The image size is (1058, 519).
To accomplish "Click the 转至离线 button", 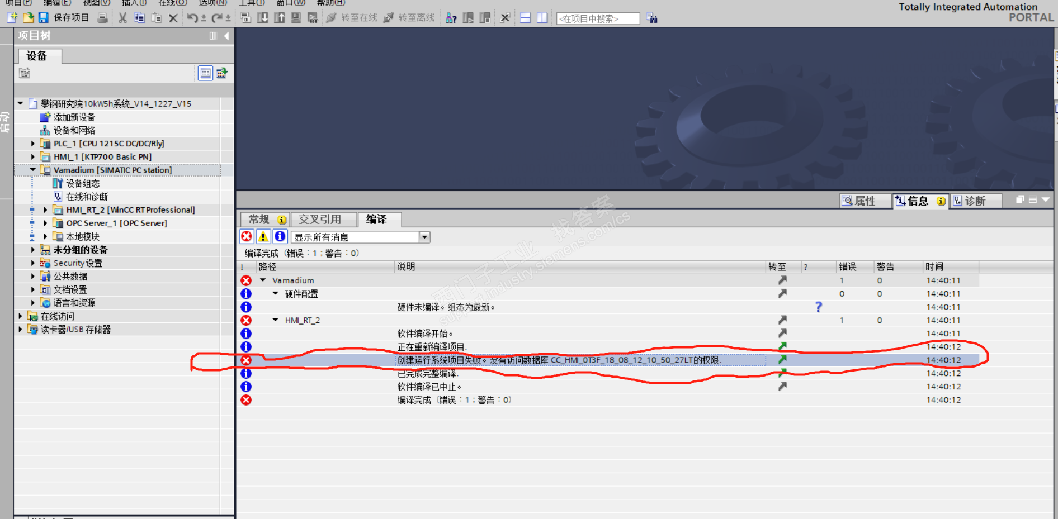I will [x=409, y=18].
